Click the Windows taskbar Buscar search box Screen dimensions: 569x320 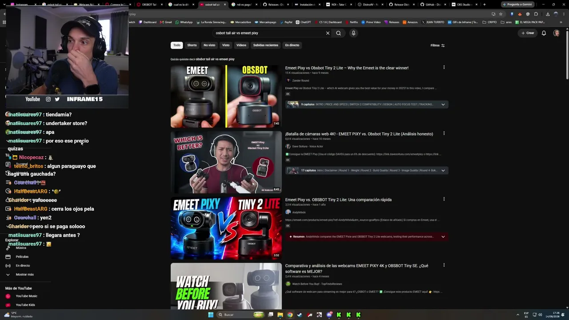(x=241, y=315)
